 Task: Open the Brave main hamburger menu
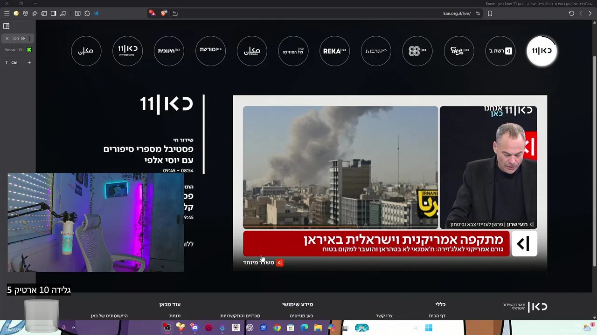click(7, 13)
